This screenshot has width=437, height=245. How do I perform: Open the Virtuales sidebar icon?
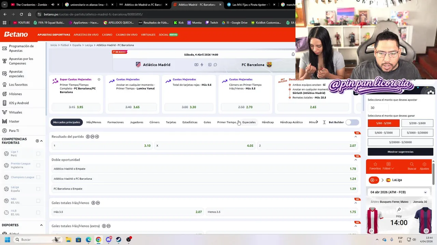click(4, 112)
